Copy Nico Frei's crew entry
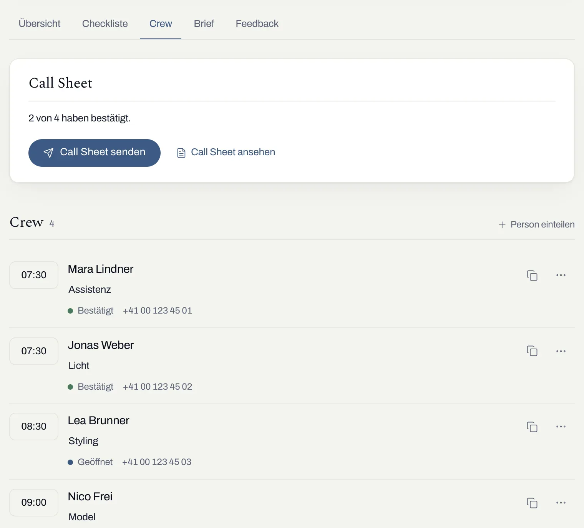The image size is (584, 528). 532,503
